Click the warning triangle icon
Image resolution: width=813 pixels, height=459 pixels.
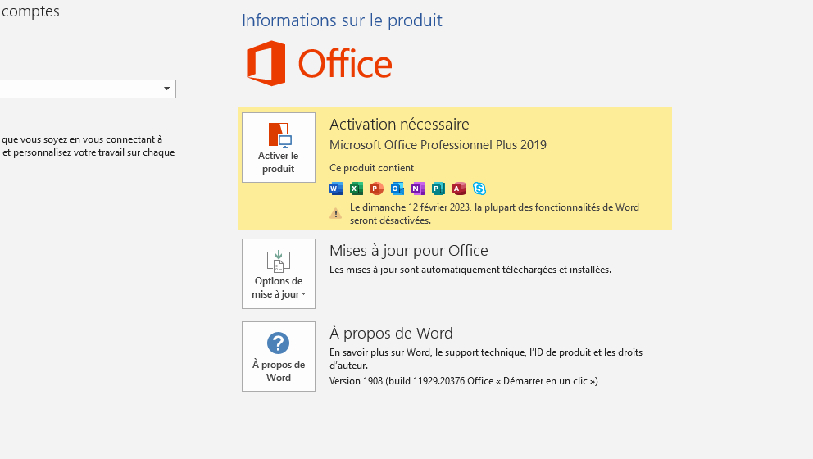pyautogui.click(x=335, y=213)
